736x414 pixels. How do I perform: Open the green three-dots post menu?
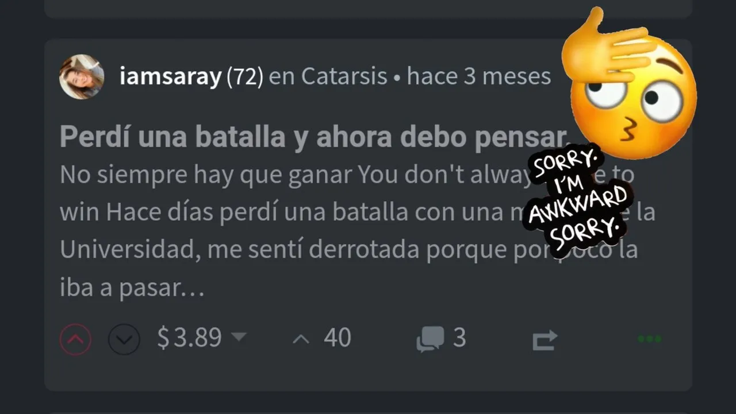coord(650,339)
